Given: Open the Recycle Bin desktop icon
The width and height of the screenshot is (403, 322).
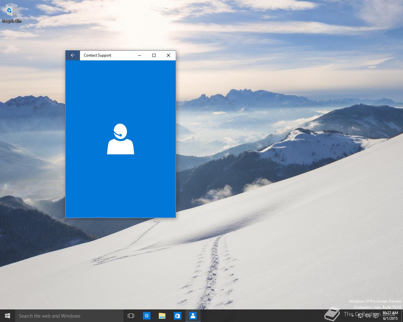Looking at the screenshot, I should pyautogui.click(x=11, y=13).
